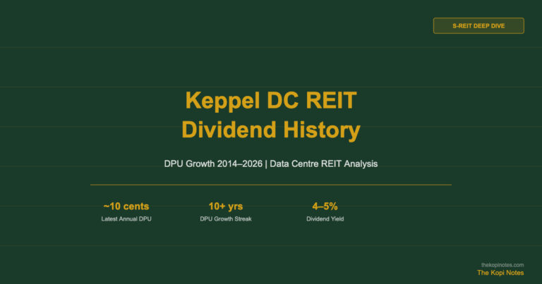Click the 4–5% figure
Viewport: 542px width, 284px height.
[325, 206]
